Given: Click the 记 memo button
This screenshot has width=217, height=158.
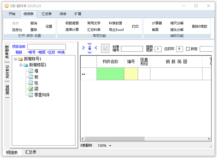Looking at the screenshot, I should click(x=105, y=48).
